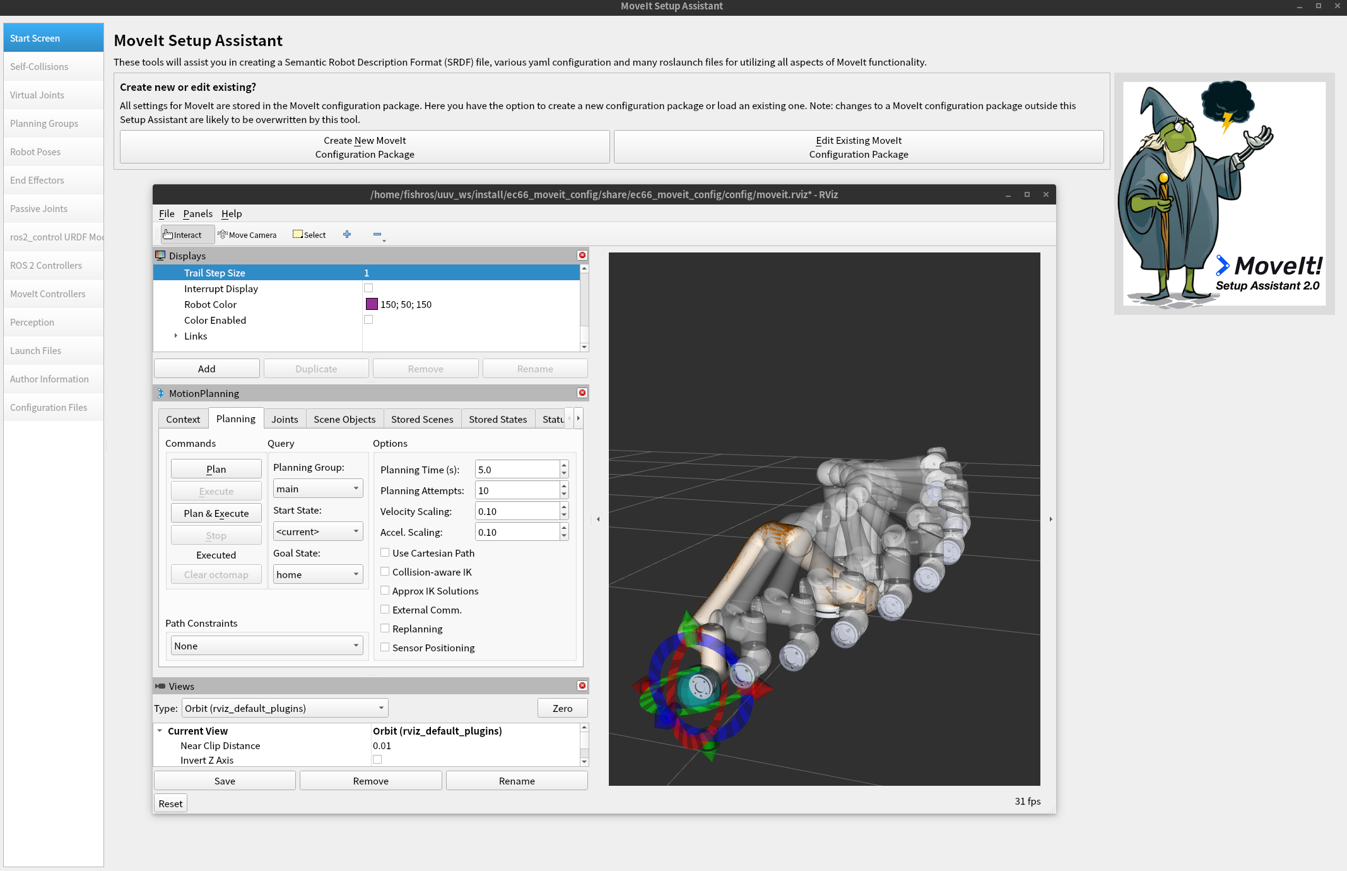Click the MoveIt wizard logo image
Viewport: 1347px width, 871px height.
(1224, 194)
